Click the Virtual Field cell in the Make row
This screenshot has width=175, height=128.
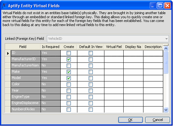tap(114, 72)
